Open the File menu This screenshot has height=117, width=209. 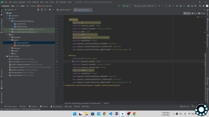[x=6, y=2]
